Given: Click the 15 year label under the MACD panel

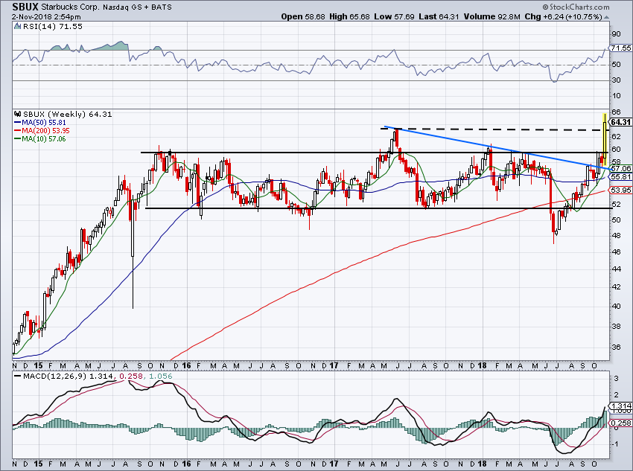Looking at the screenshot, I should pos(38,464).
